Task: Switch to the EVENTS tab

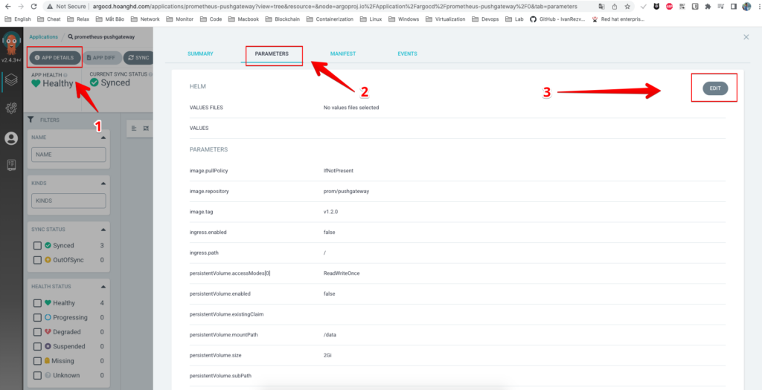Action: (407, 53)
